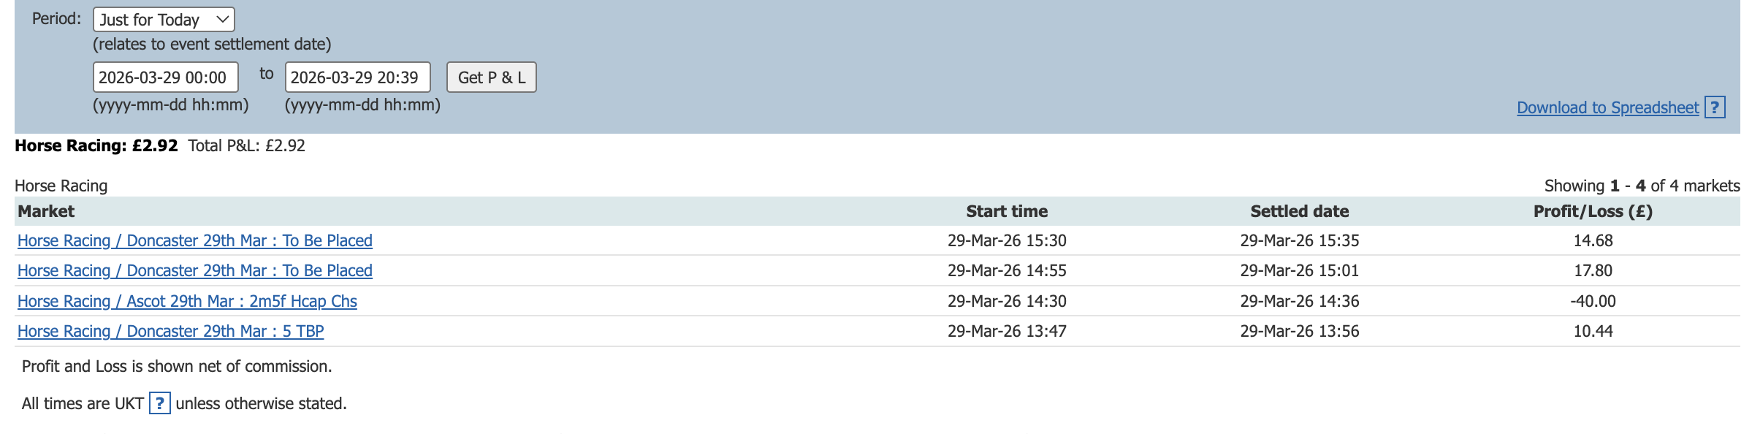Select the 17.80 profit value
Image resolution: width=1752 pixels, height=434 pixels.
[1593, 270]
